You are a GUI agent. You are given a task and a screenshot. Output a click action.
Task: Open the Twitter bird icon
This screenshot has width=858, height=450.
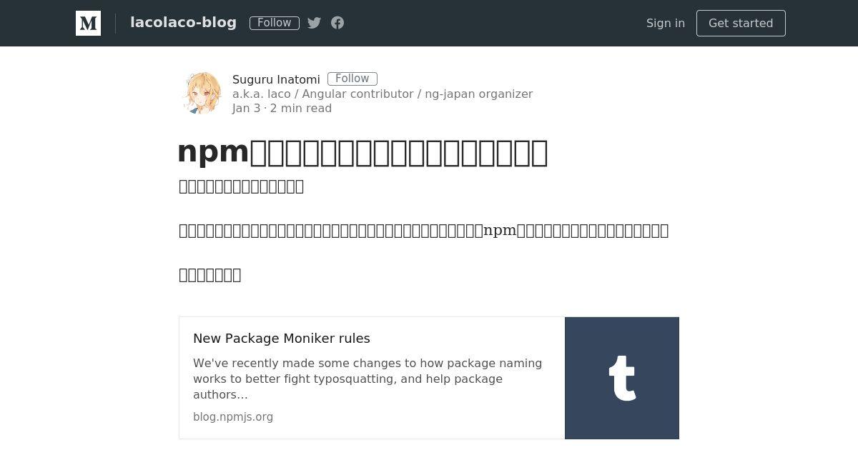coord(314,23)
